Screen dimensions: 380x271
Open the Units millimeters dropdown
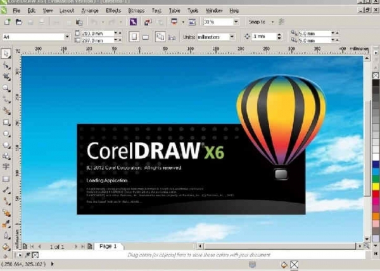(232, 37)
